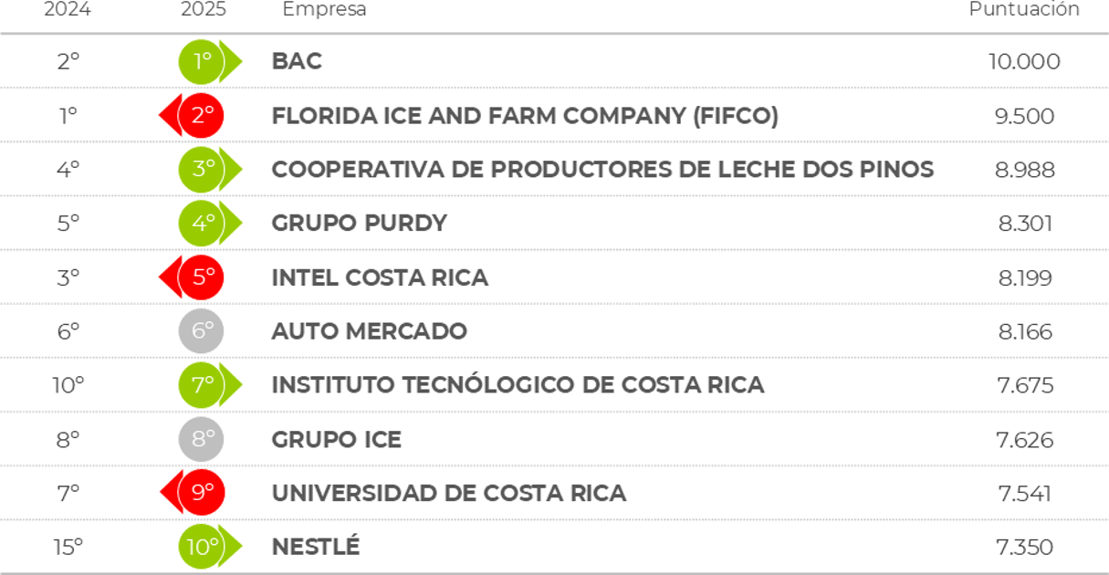Viewport: 1109px width, 575px height.
Task: Click the green 3° rank badge
Action: pyautogui.click(x=202, y=170)
